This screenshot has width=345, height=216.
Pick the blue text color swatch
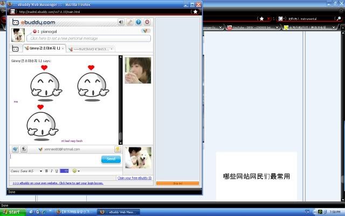click(64, 171)
